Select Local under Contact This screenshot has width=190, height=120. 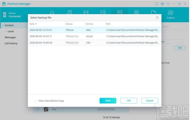[x=11, y=31]
